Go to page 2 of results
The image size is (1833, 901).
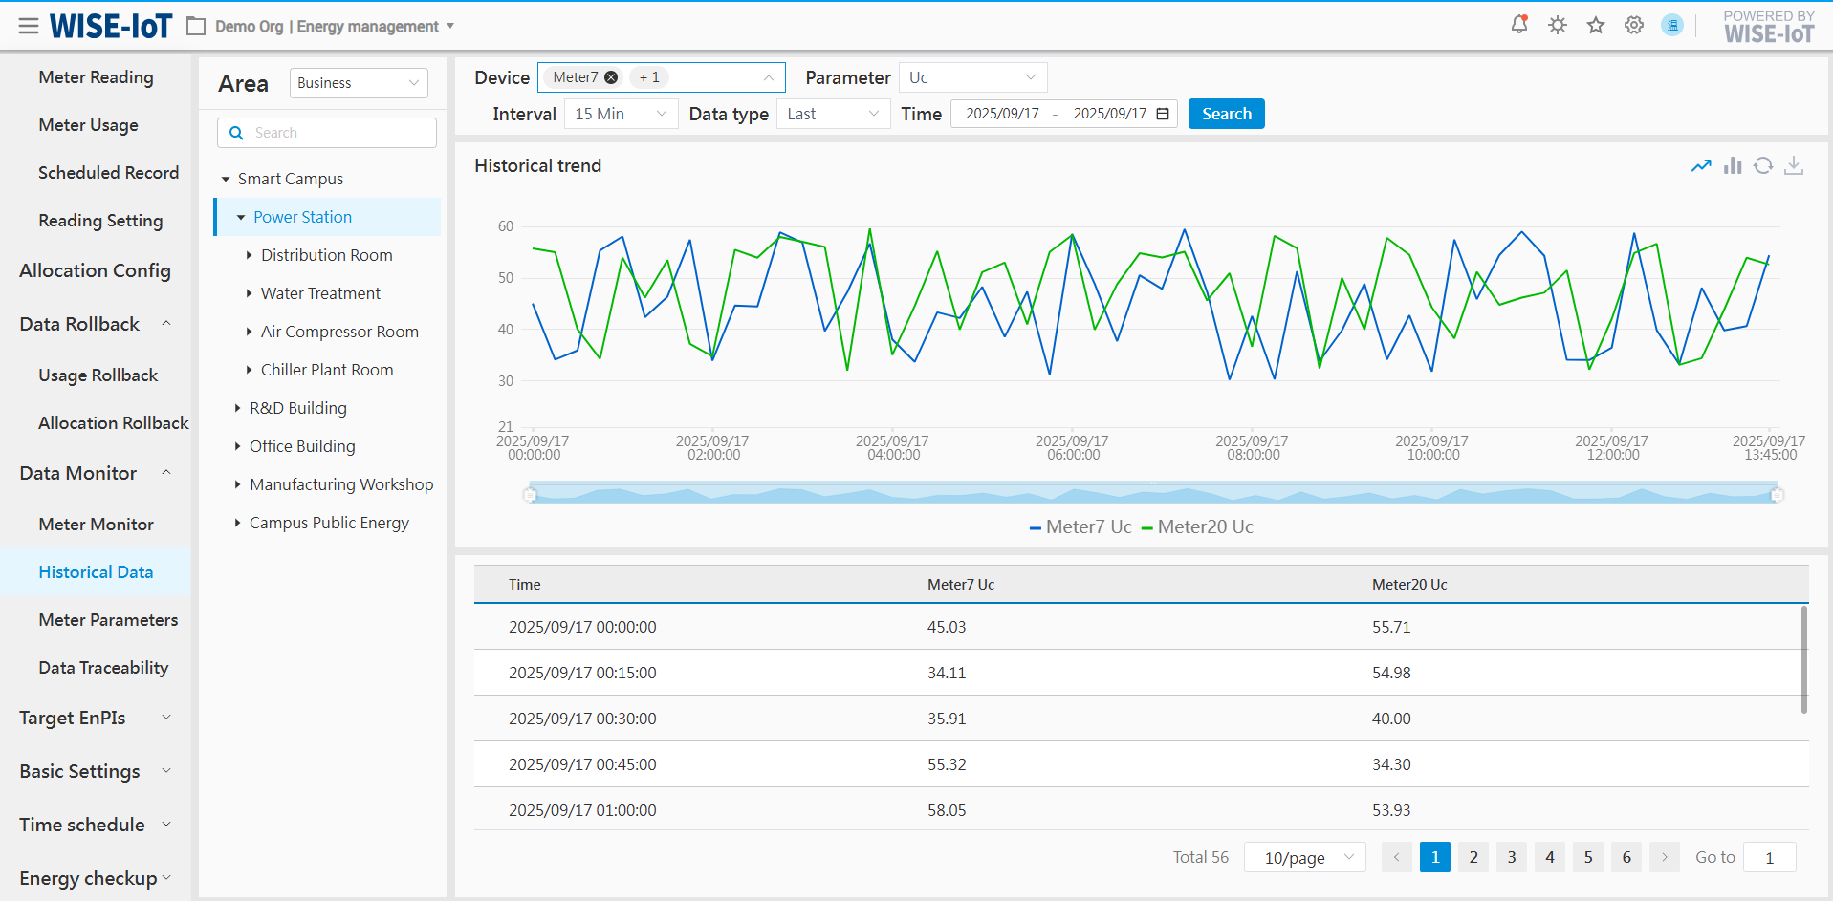point(1473,857)
